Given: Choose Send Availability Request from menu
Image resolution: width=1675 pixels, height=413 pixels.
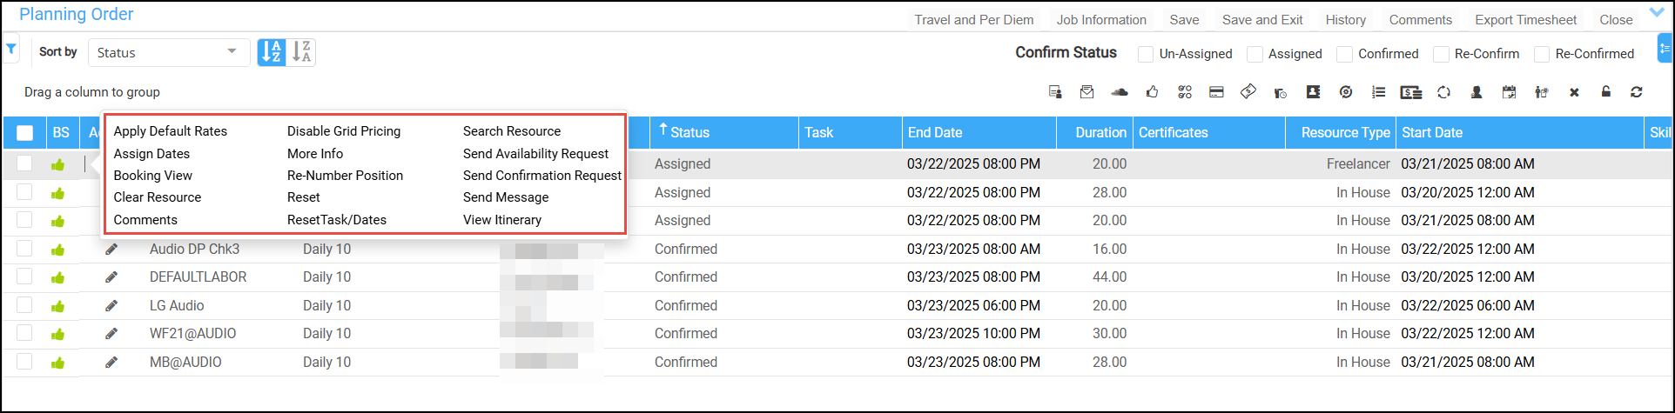Looking at the screenshot, I should point(535,154).
